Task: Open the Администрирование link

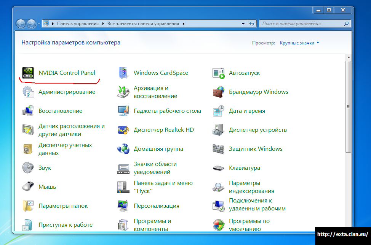Action: click(67, 92)
